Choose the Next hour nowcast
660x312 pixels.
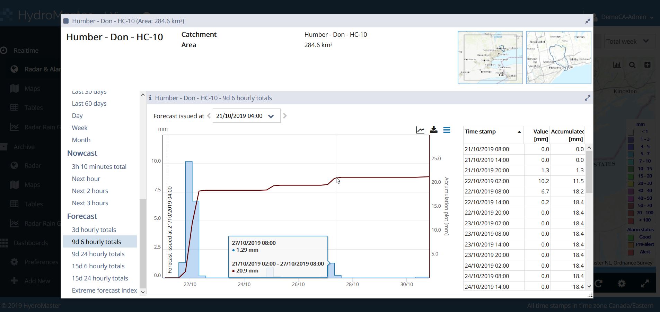(86, 179)
